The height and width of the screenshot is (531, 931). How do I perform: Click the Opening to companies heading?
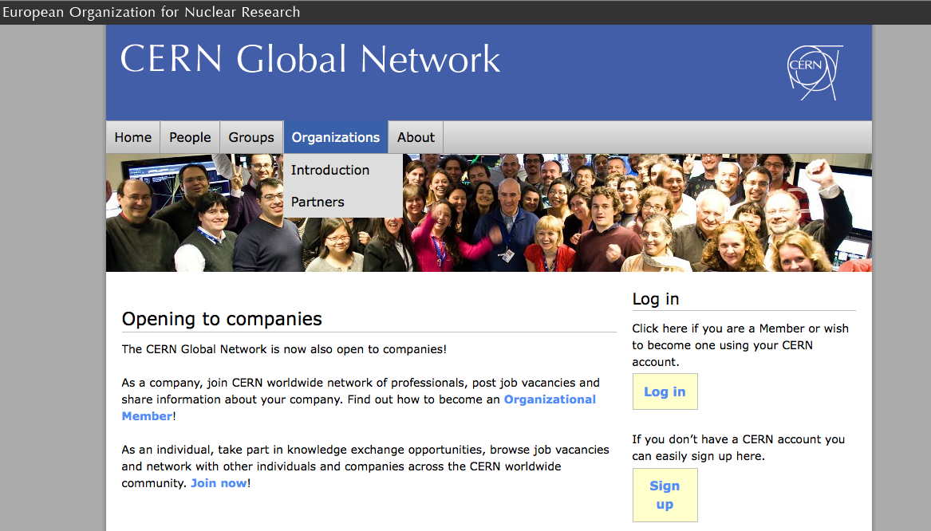click(221, 318)
